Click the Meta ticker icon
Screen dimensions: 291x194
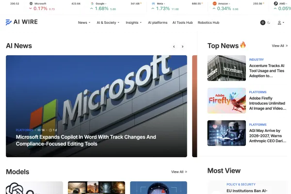153,3
